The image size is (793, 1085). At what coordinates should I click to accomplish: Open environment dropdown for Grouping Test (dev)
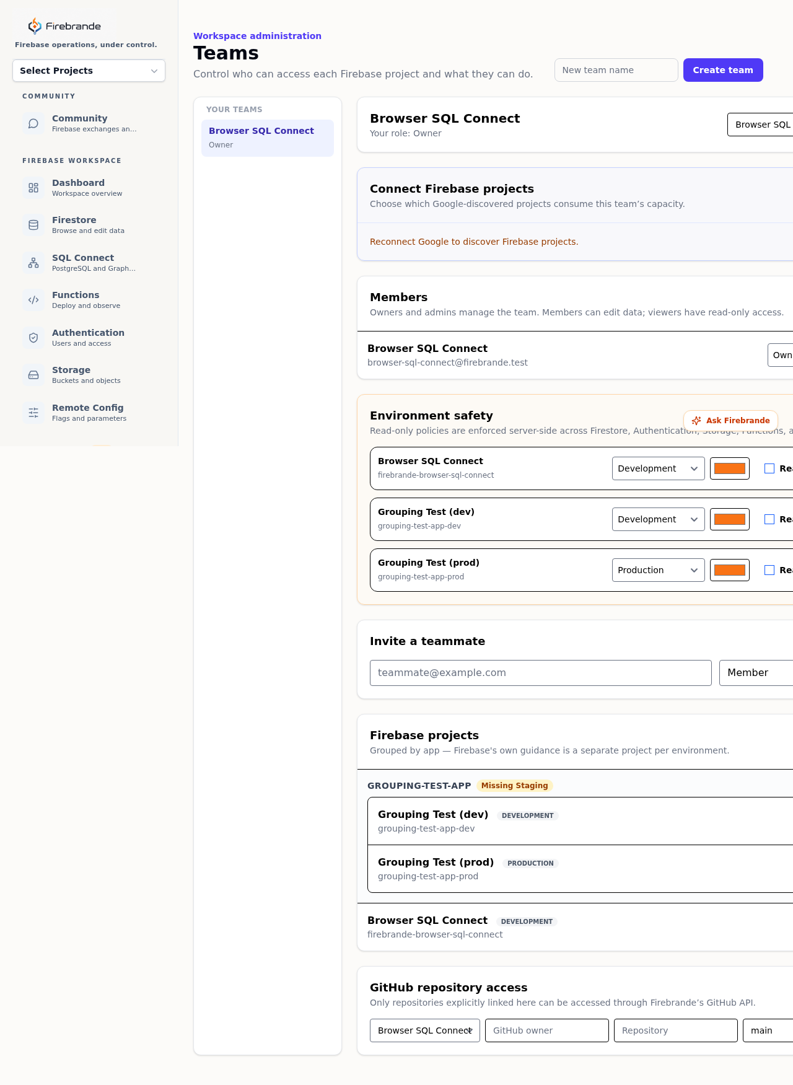(x=658, y=519)
